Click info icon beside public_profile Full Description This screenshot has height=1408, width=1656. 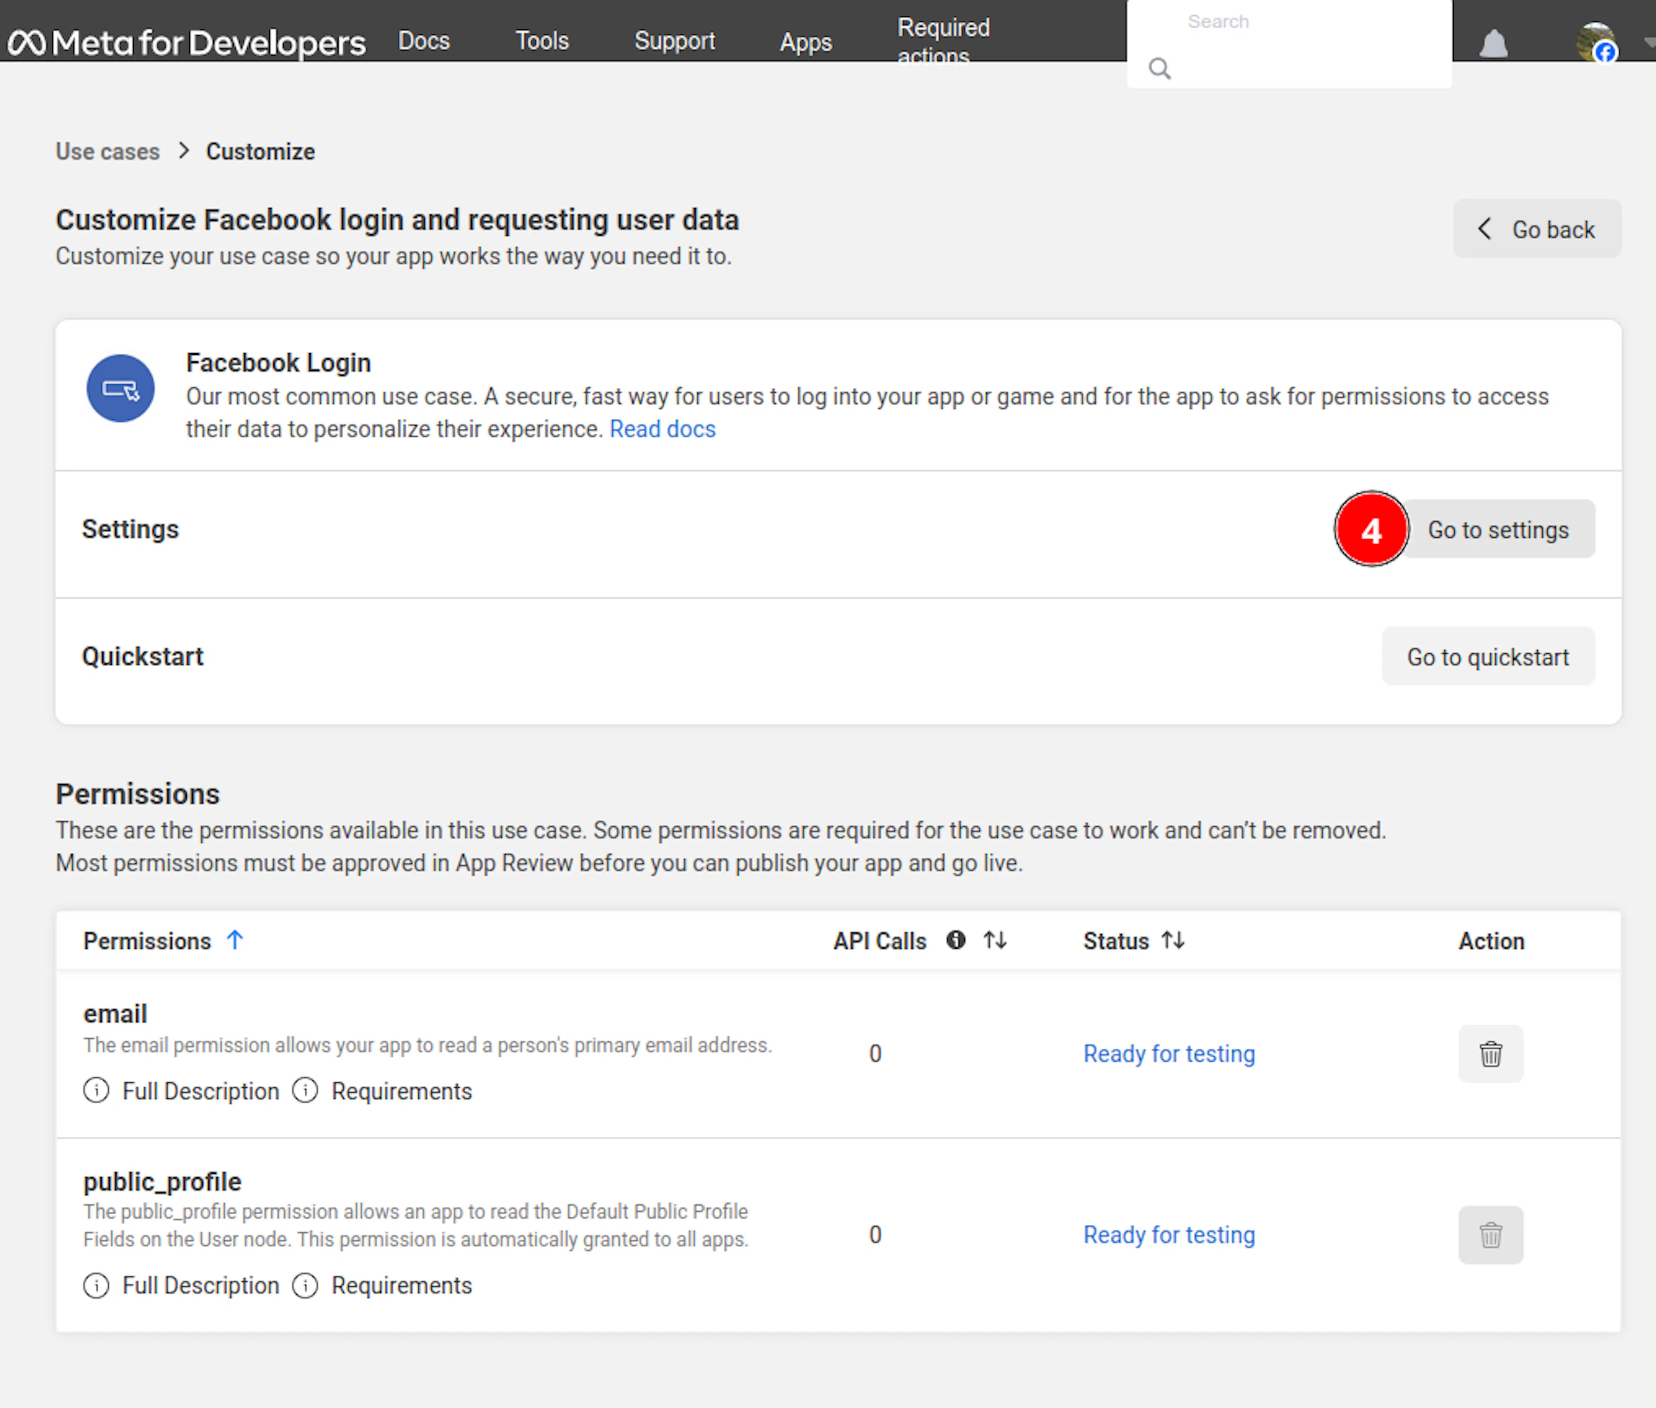97,1285
